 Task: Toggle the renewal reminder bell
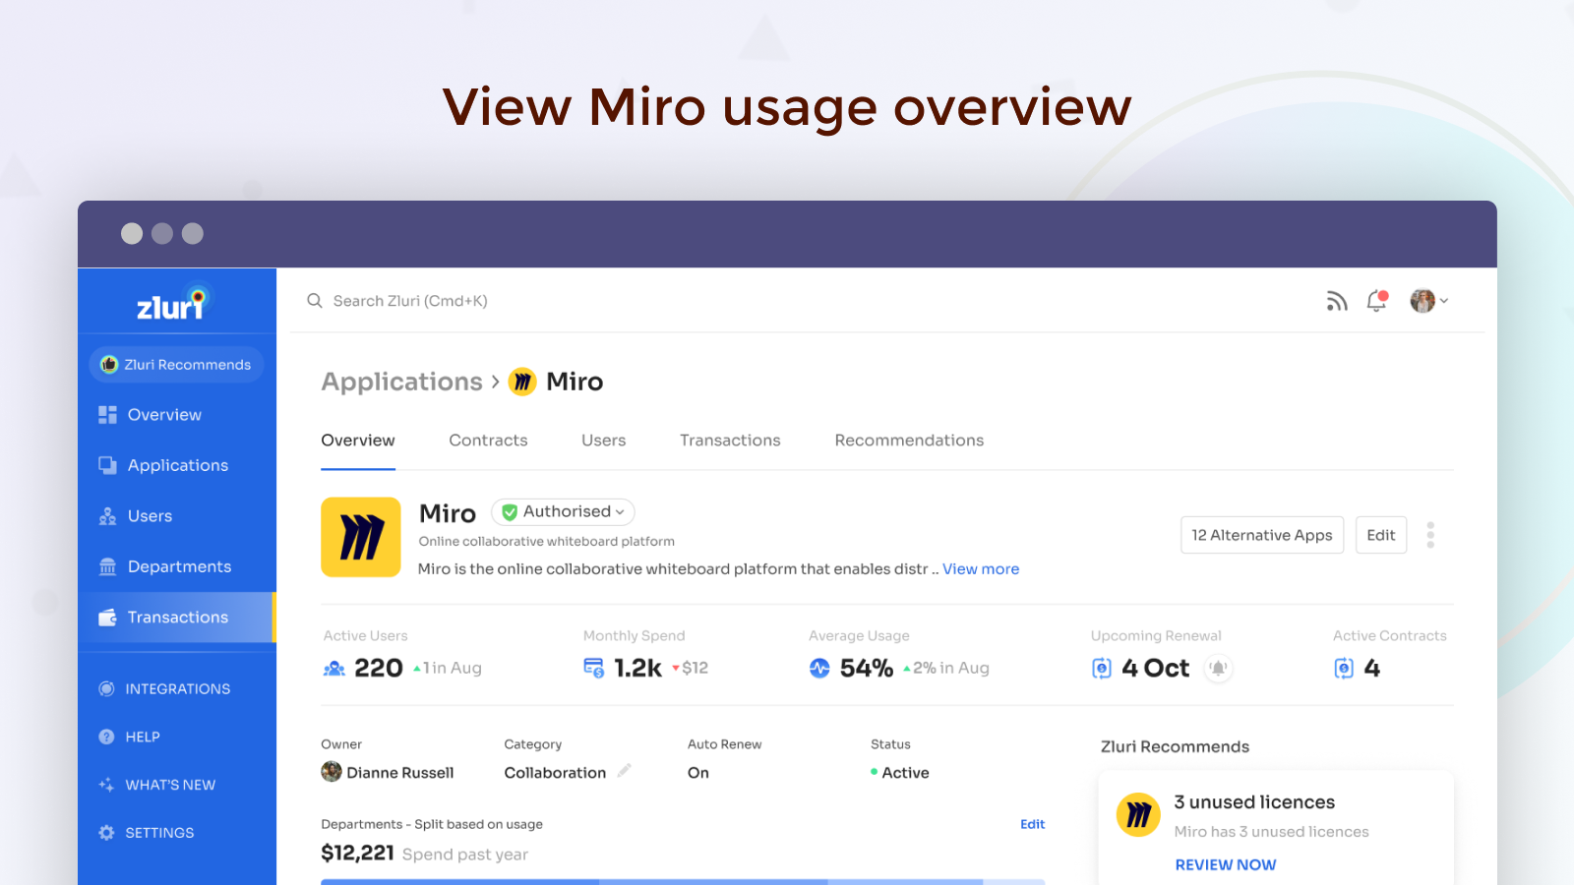point(1218,669)
